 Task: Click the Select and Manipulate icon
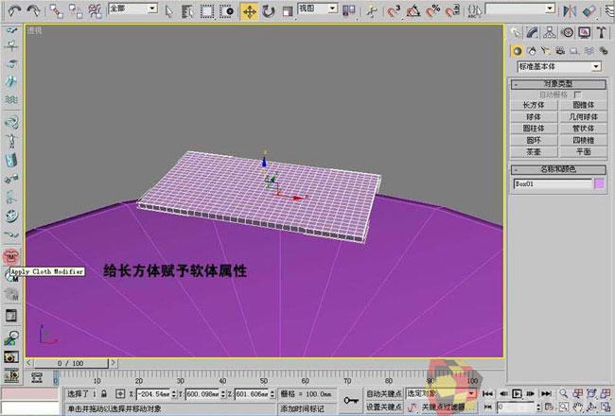[371, 11]
